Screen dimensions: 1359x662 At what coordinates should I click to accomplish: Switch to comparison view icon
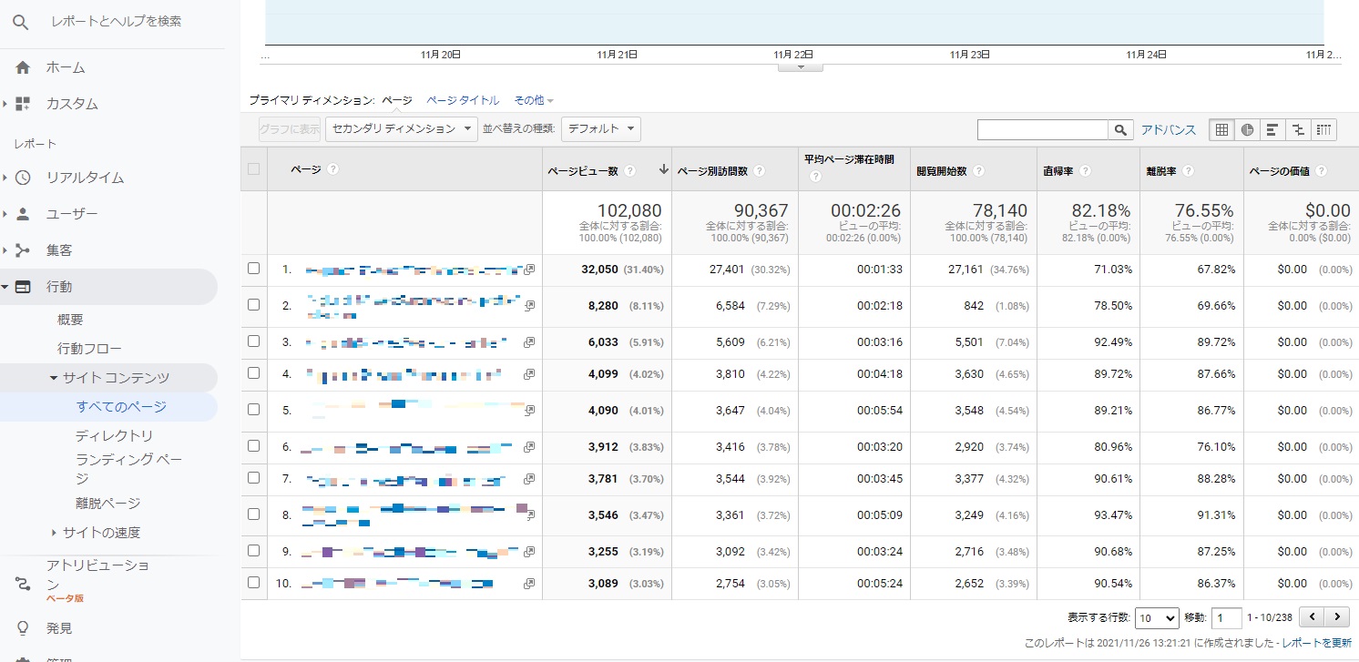(x=1298, y=130)
